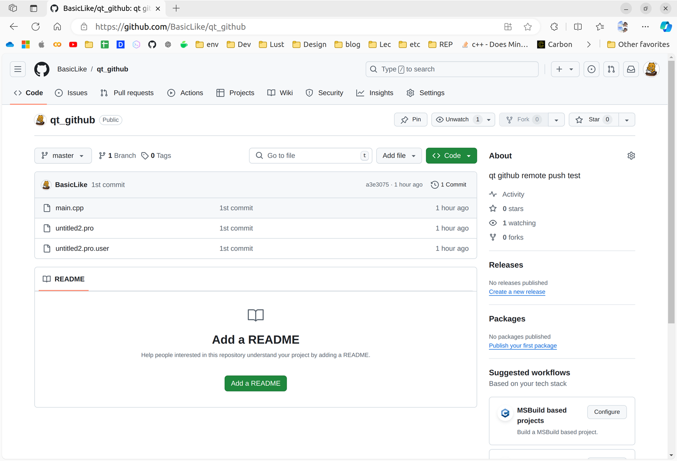The height and width of the screenshot is (461, 677).
Task: Configure MSBuild based projects workflow
Action: [607, 412]
